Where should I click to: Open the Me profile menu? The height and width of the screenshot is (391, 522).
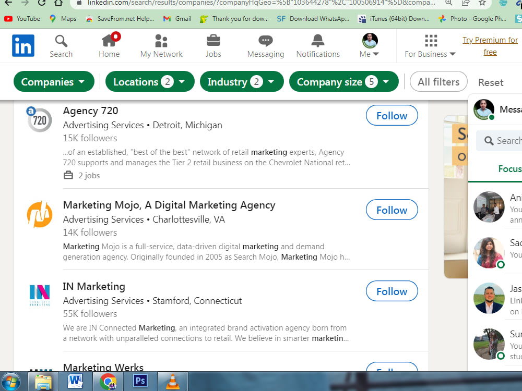[x=370, y=46]
